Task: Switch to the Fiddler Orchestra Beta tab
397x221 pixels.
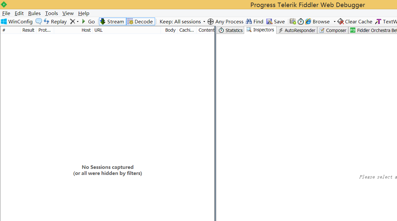Action: point(373,30)
